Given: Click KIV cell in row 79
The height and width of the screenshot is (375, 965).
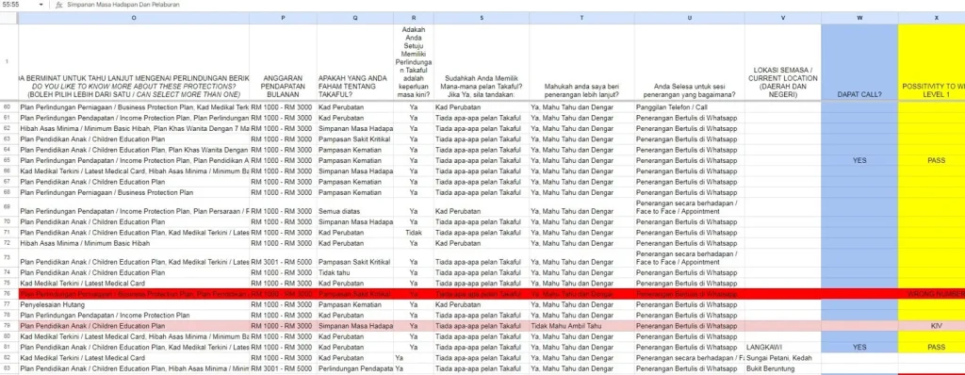Looking at the screenshot, I should [x=932, y=326].
